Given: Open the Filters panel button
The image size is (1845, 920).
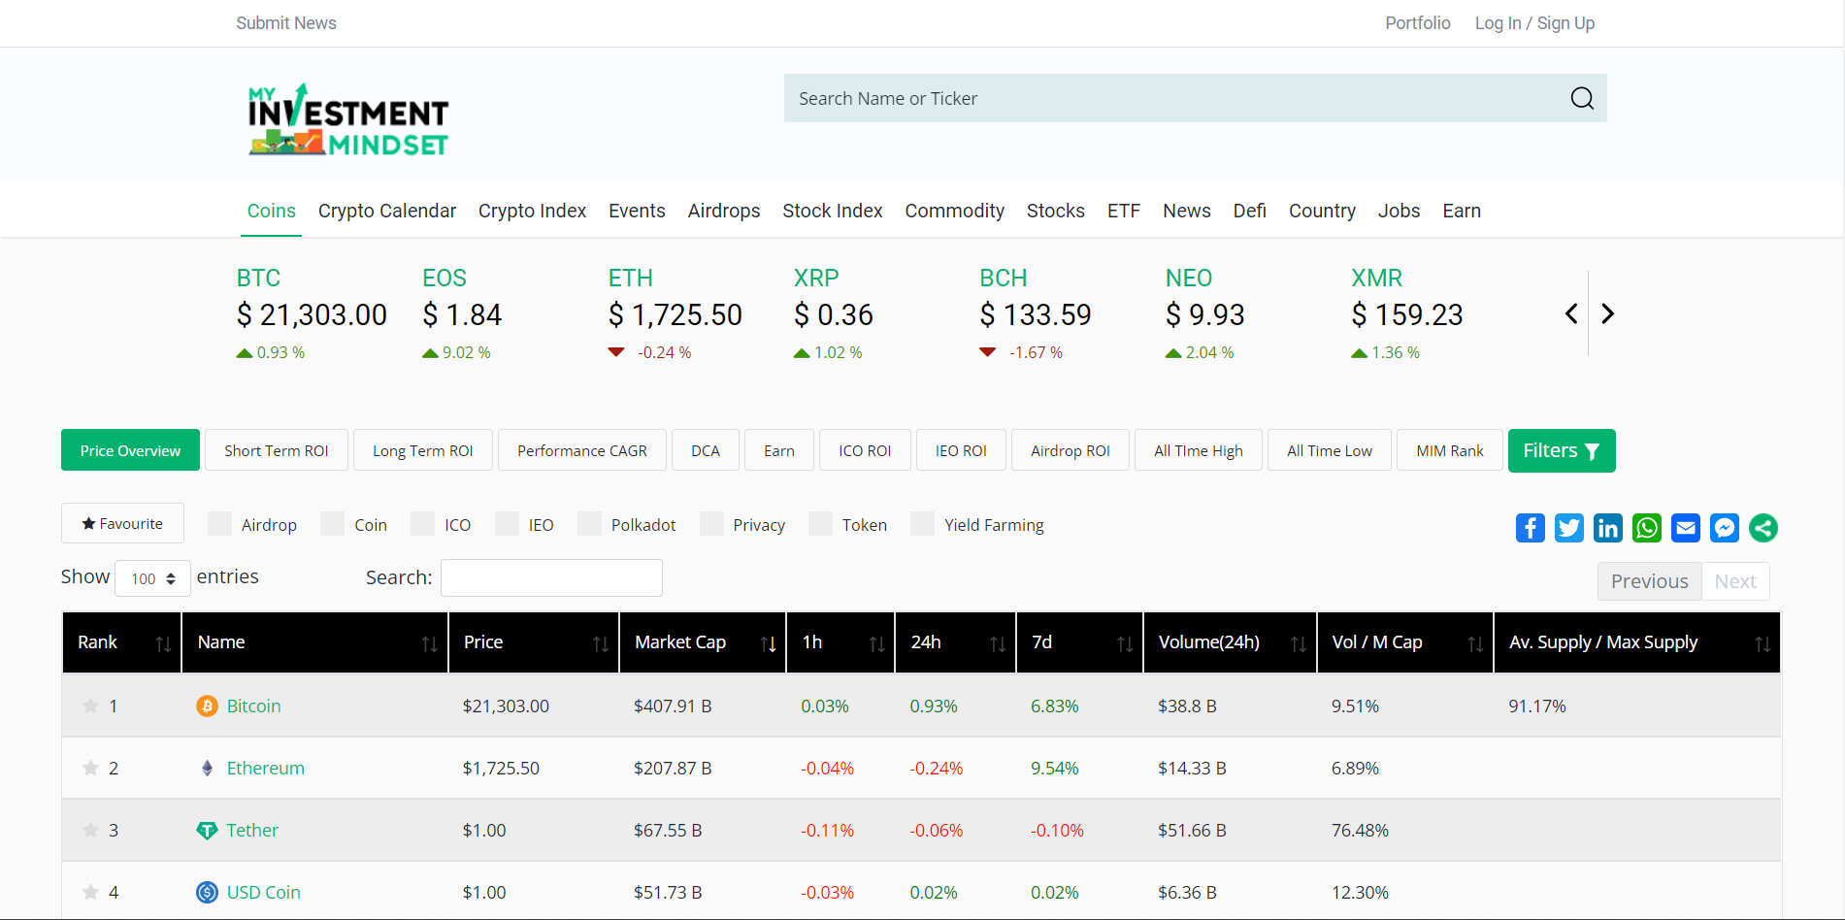Looking at the screenshot, I should point(1562,450).
